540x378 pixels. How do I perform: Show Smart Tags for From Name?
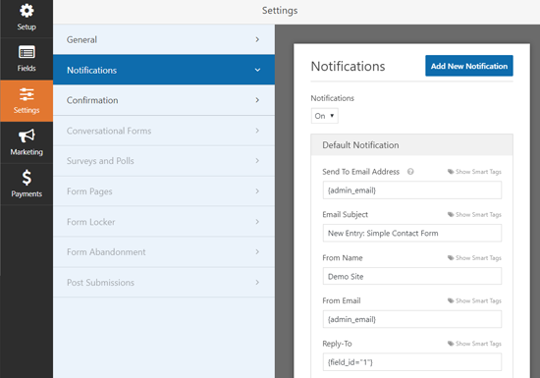pos(478,258)
